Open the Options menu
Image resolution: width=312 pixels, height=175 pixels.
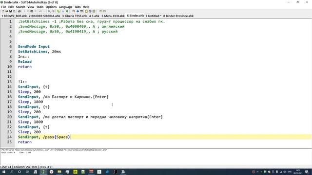click(51, 7)
